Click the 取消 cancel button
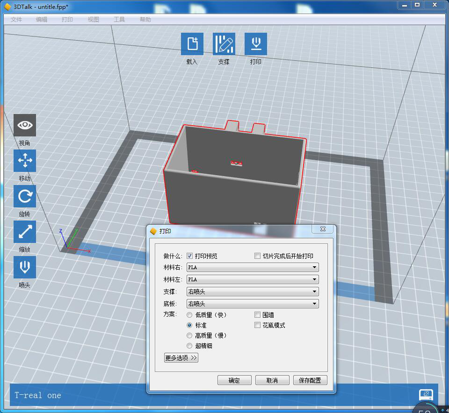Viewport: 449px width, 413px height. click(272, 380)
